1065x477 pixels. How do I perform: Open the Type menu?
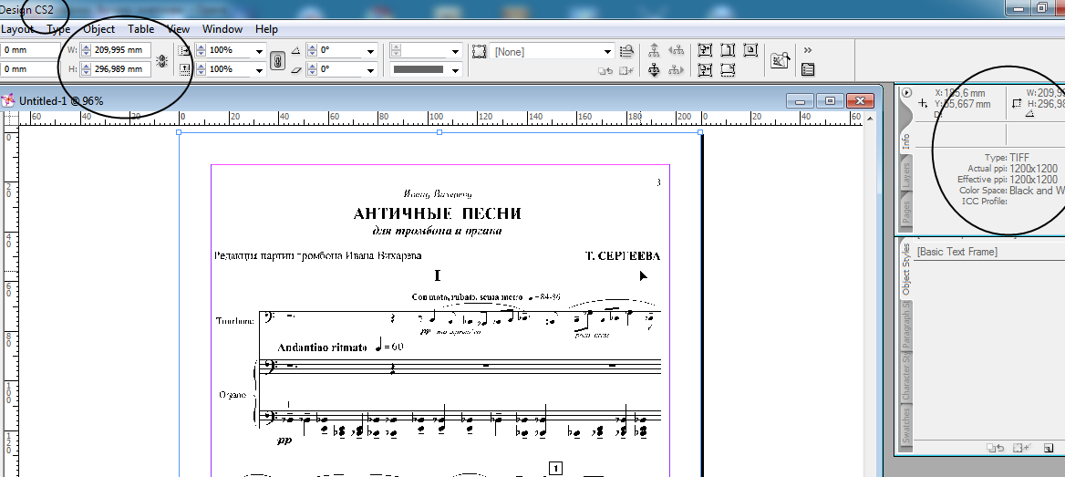point(58,29)
